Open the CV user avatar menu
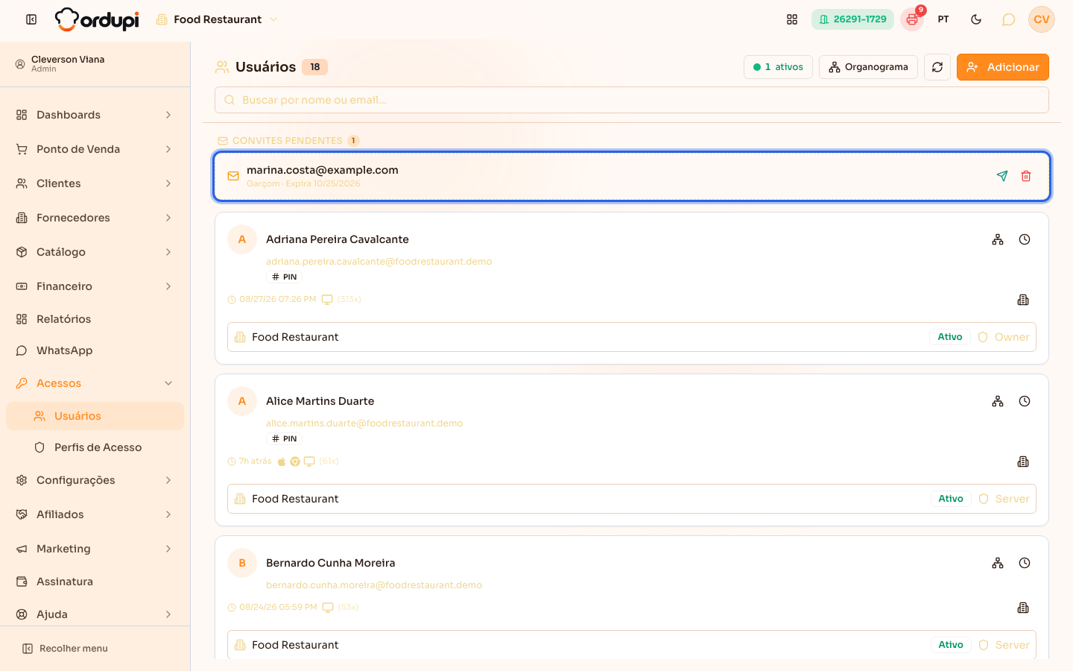1073x671 pixels. [1042, 19]
